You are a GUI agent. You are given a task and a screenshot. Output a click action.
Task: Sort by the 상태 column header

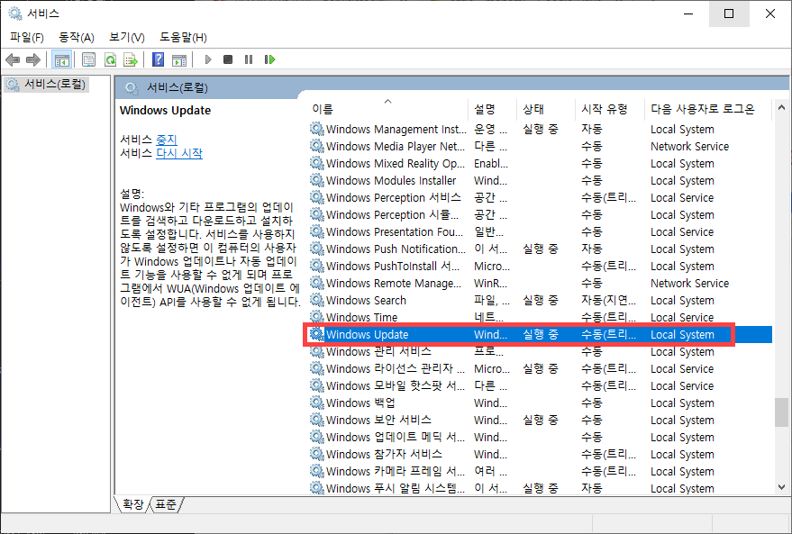(x=547, y=109)
